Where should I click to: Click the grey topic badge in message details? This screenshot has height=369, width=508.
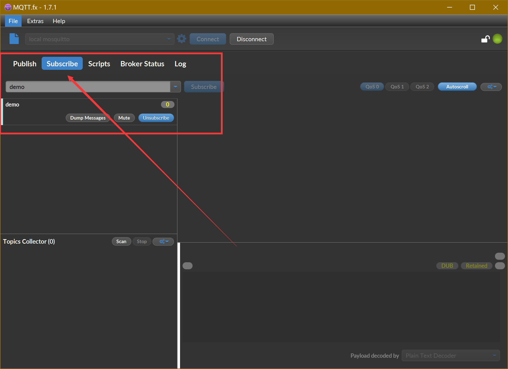pyautogui.click(x=187, y=266)
